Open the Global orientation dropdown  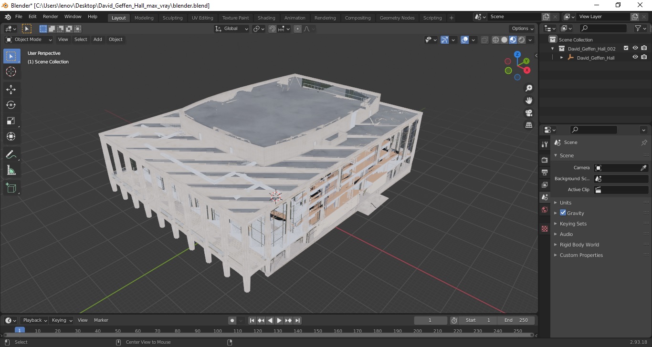point(231,29)
